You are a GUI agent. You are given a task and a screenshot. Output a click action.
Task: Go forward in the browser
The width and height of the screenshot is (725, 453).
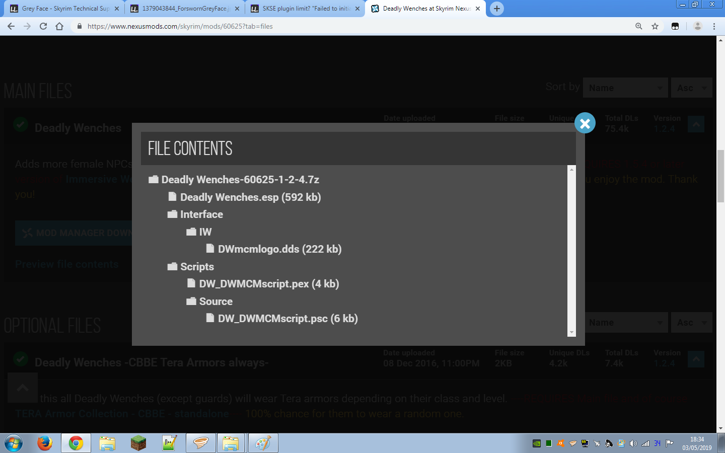27,26
